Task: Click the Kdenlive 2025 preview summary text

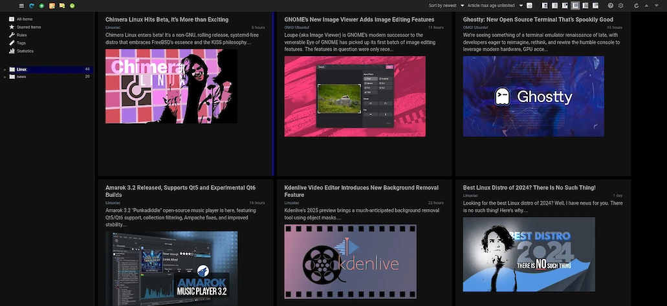Action: click(361, 214)
